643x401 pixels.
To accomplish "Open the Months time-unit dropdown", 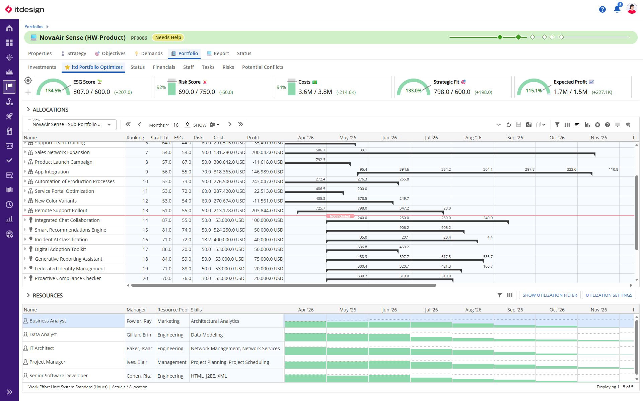I will (159, 125).
